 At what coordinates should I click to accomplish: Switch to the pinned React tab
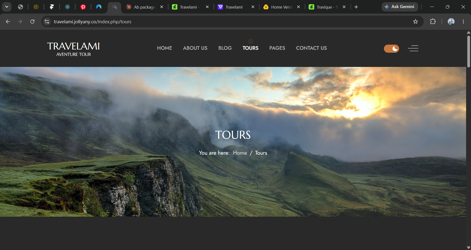67,7
